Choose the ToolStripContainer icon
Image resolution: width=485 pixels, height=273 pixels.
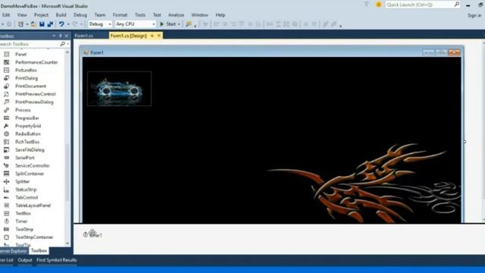(x=7, y=237)
